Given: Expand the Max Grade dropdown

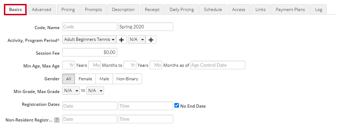Looking at the screenshot, I should click(95, 91).
